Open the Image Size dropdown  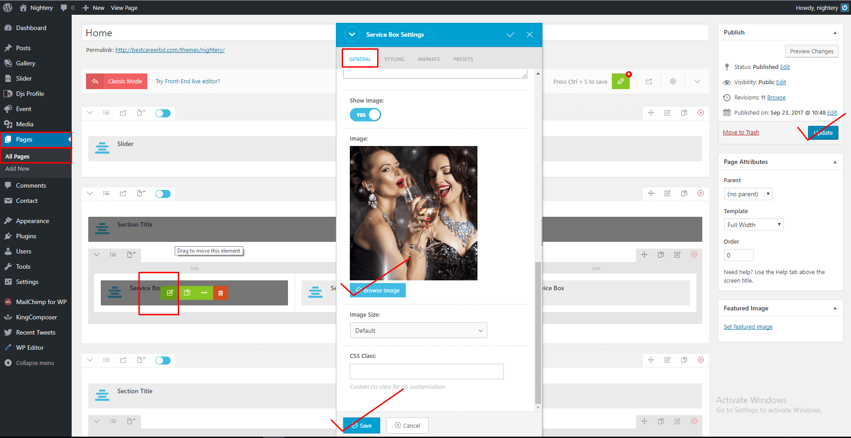(x=418, y=331)
